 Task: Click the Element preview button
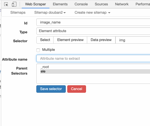[x=70, y=40]
